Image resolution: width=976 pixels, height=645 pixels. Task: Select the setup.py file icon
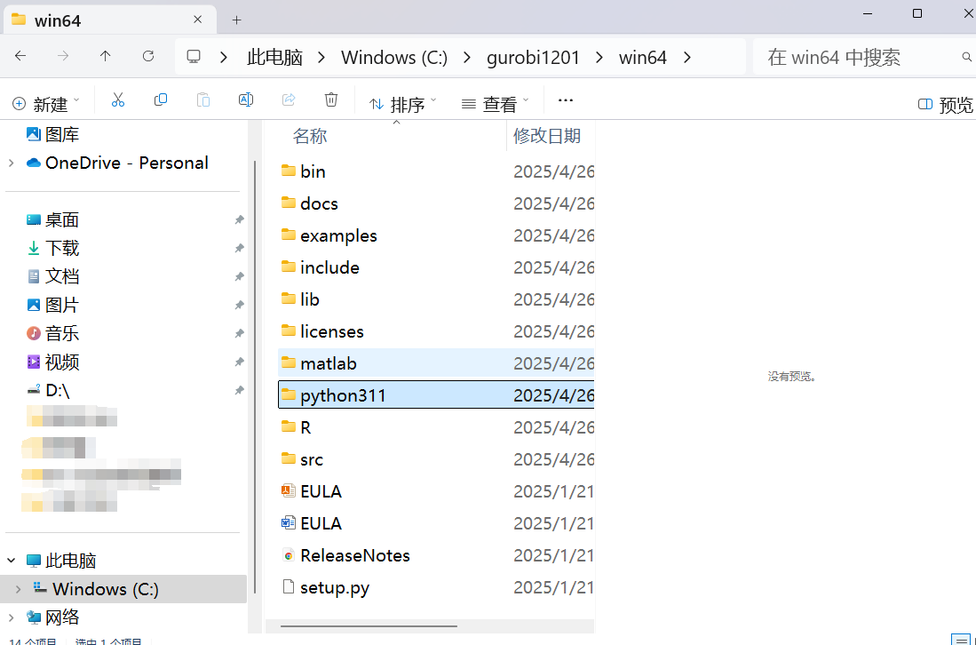click(289, 587)
